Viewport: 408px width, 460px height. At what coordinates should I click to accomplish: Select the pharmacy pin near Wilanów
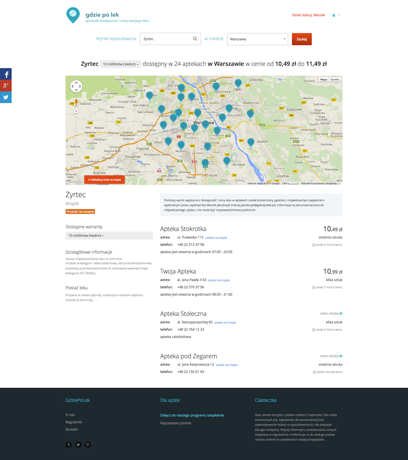(x=226, y=161)
